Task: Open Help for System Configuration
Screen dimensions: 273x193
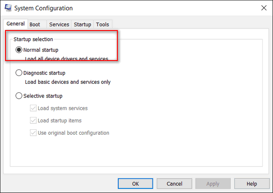Action: 252,183
